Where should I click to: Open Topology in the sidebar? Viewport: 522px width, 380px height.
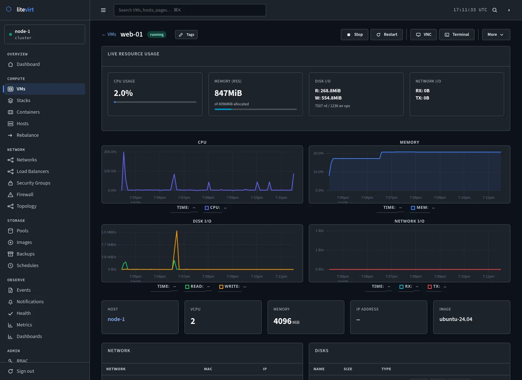pyautogui.click(x=45, y=206)
